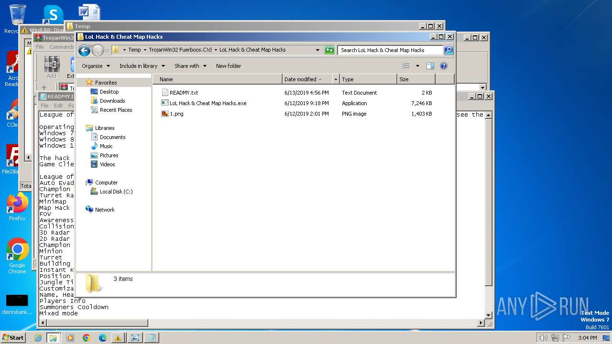
Task: Select TrojanWin32 Fuerboos.C!cl breadcrumb segment
Action: [180, 50]
